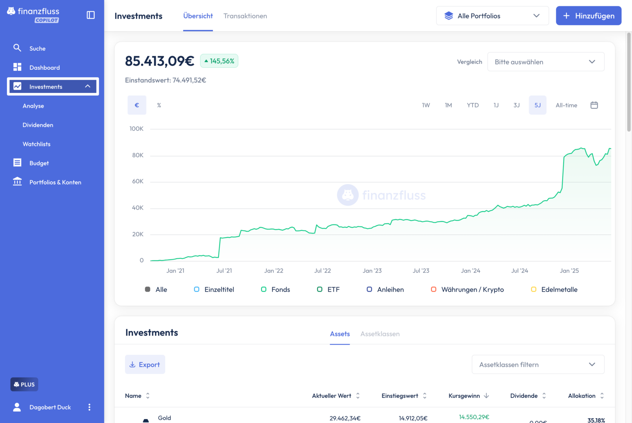Sort by Aktueller Wert column arrows
Image resolution: width=632 pixels, height=423 pixels.
coord(358,396)
